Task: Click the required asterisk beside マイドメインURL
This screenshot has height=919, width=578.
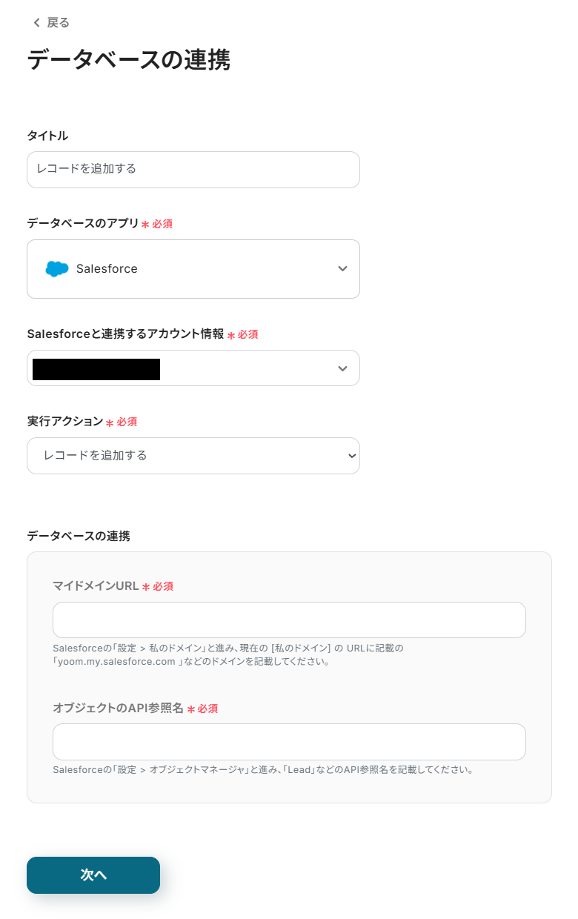Action: coord(146,587)
